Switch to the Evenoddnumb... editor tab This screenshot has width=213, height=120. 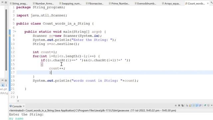(145, 4)
